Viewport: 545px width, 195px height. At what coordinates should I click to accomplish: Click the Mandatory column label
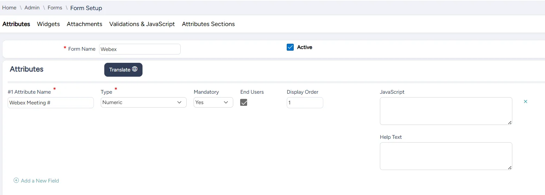(x=206, y=92)
